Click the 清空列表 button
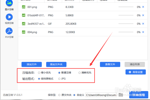 click(135, 64)
